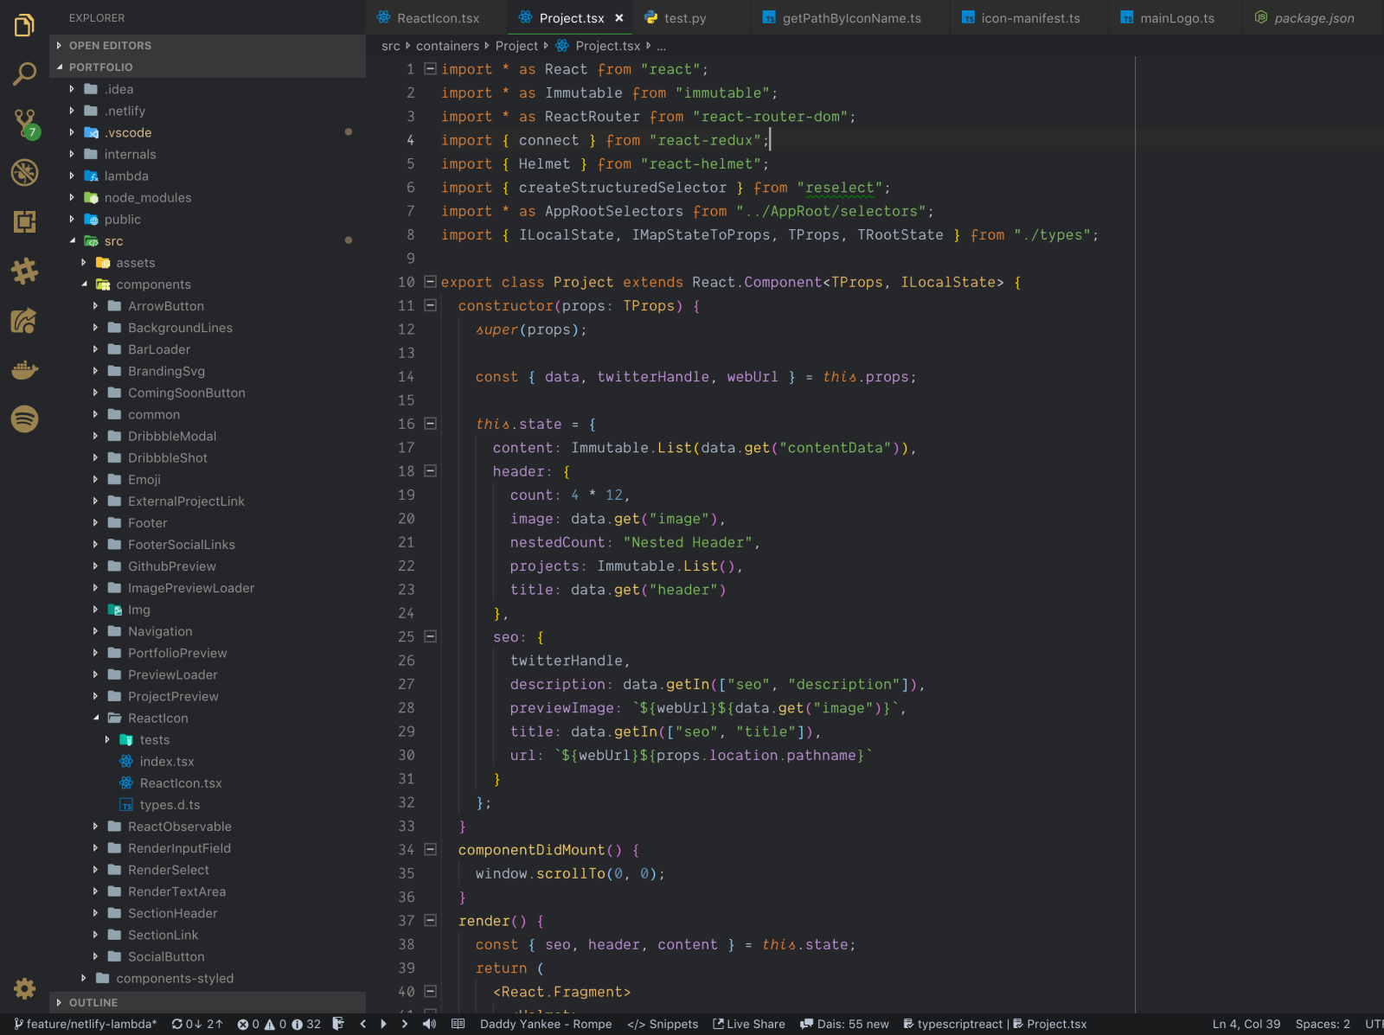Open index.tsx in the ReactIcon folder

(208, 761)
